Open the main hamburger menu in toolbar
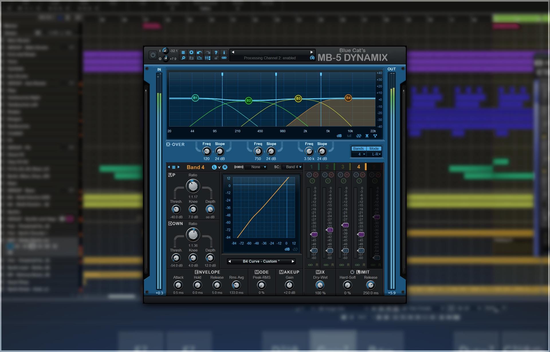This screenshot has width=550, height=352. 183,52
